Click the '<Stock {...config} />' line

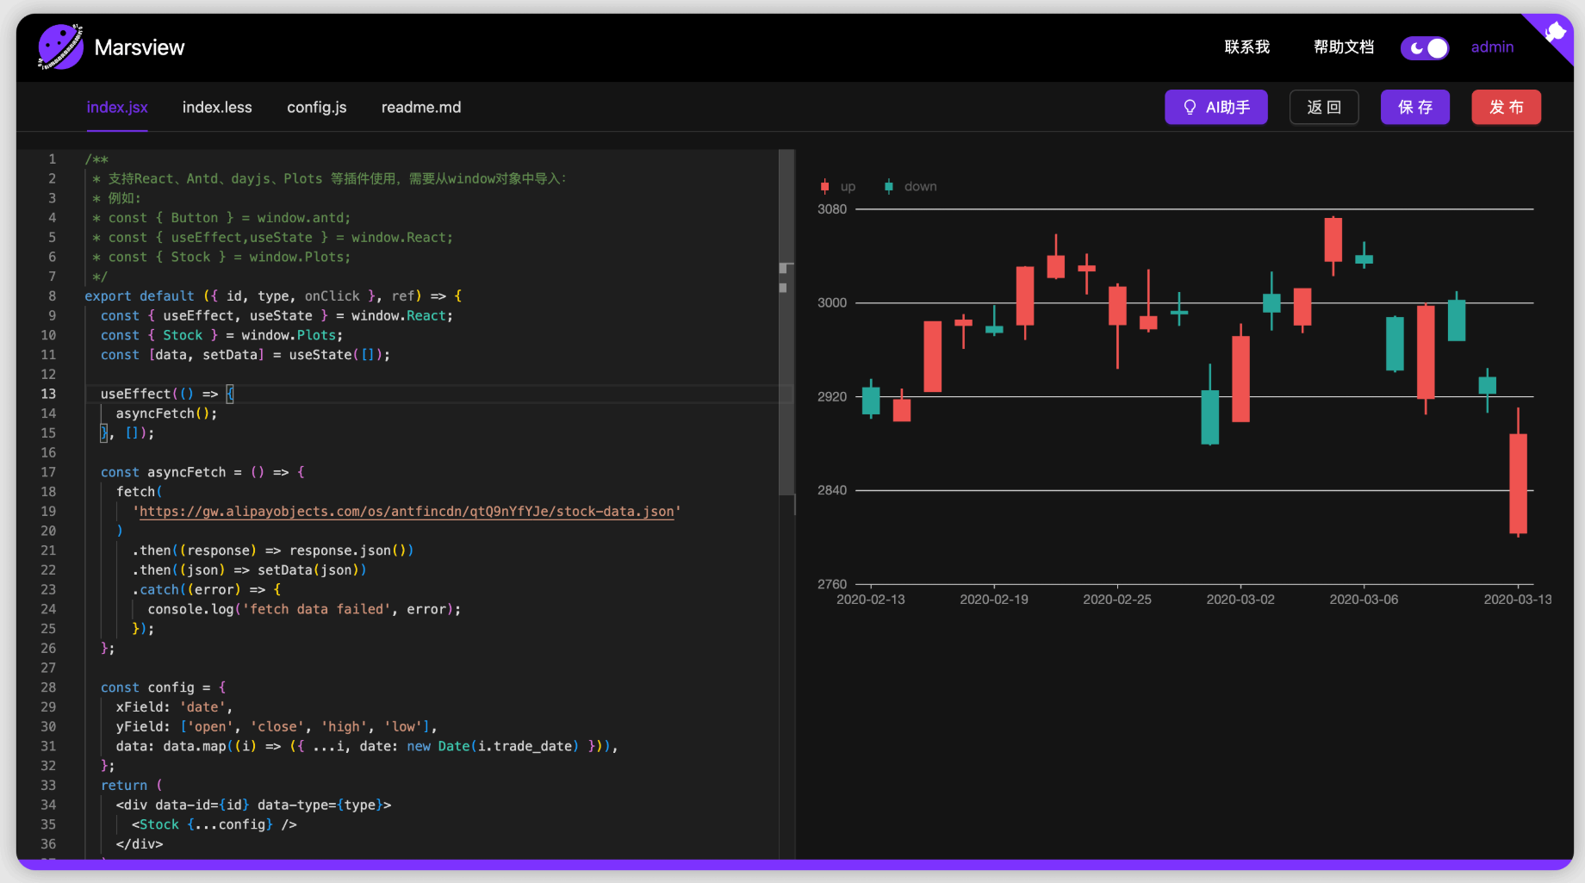[x=214, y=824]
